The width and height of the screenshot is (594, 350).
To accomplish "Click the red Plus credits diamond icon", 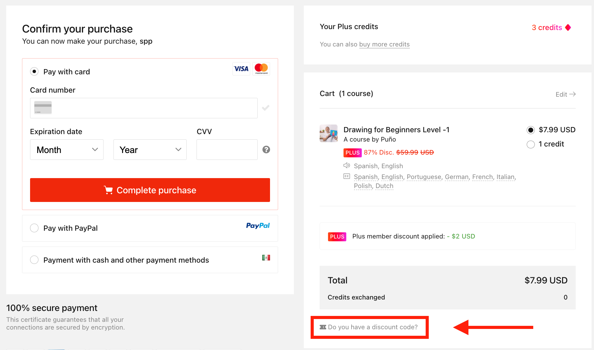I will (568, 28).
